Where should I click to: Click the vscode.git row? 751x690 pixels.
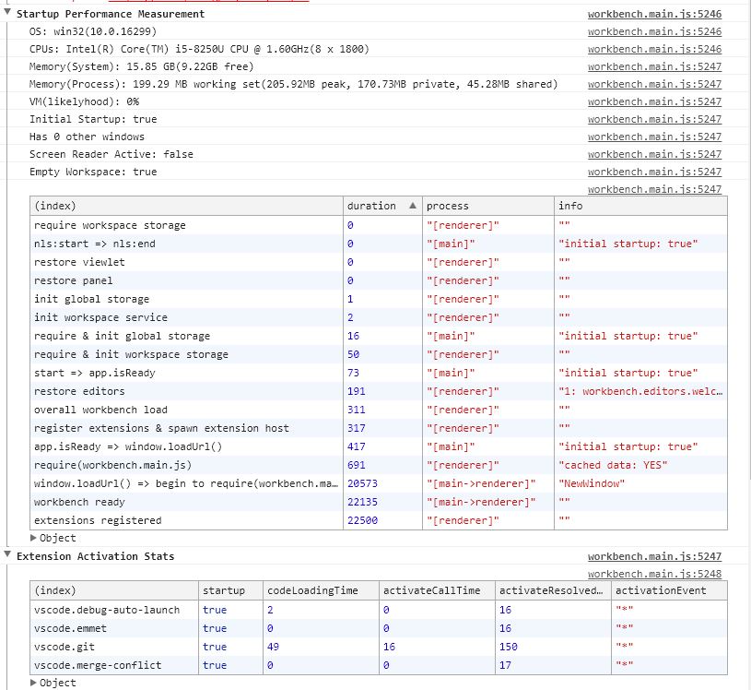click(379, 647)
